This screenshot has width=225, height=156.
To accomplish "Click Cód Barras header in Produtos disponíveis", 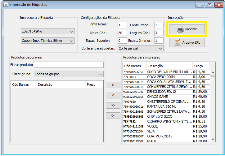I will point(24,84).
